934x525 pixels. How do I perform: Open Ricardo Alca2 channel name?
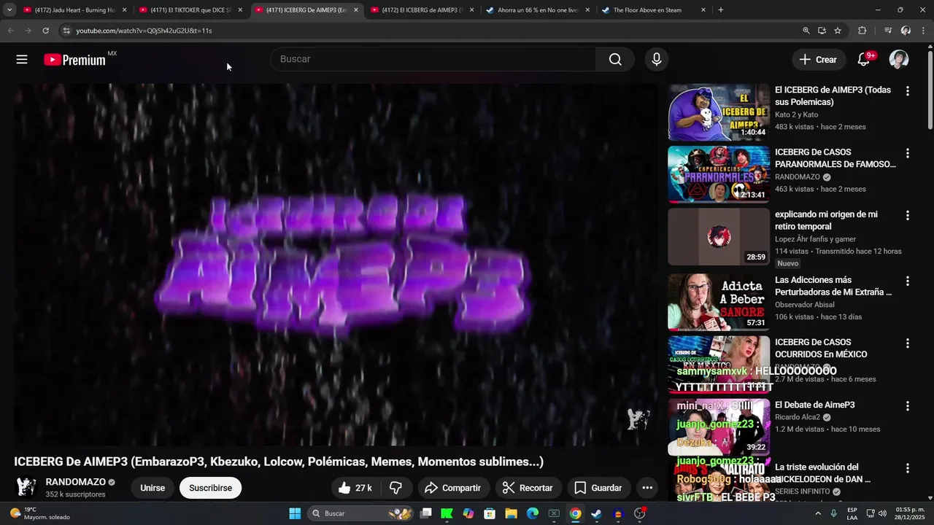coord(798,417)
